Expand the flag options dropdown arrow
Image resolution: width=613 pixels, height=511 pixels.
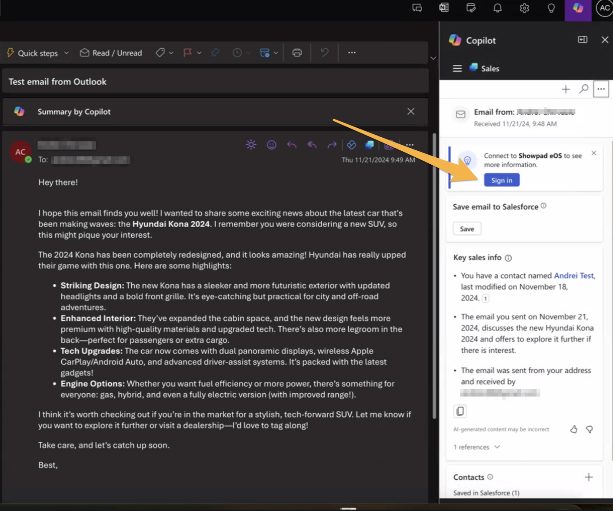coord(199,53)
